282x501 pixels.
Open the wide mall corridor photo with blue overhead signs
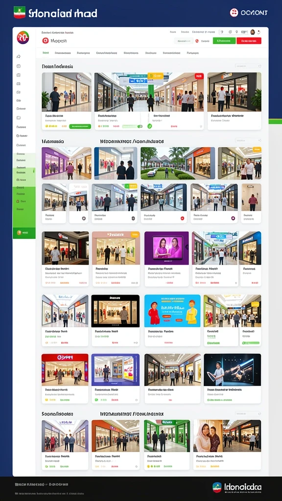click(149, 92)
